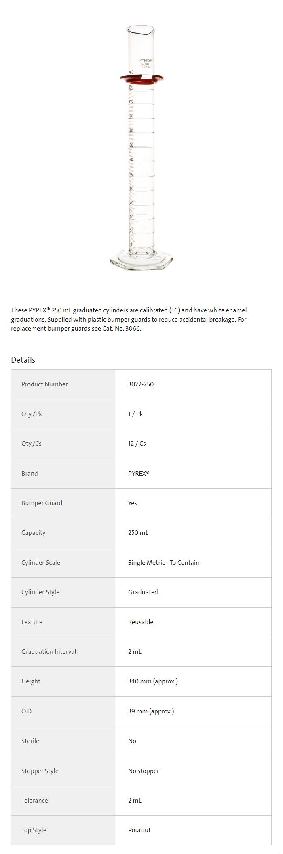The image size is (283, 854).
Task: Click the red bumper guard on the cylinder
Action: pos(141,78)
